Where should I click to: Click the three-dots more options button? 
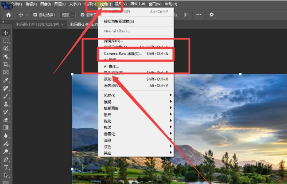click(198, 15)
